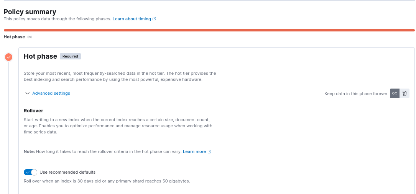This screenshot has width=416, height=194.
Task: Click the Hot phase label under timeline
Action: coord(14,37)
